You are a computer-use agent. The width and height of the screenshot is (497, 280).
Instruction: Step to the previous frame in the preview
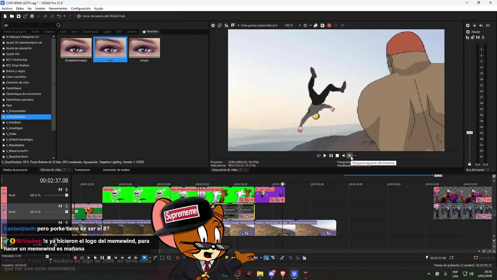343,156
